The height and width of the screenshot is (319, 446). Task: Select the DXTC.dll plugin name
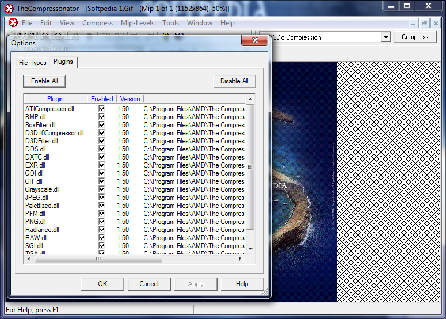pos(37,157)
